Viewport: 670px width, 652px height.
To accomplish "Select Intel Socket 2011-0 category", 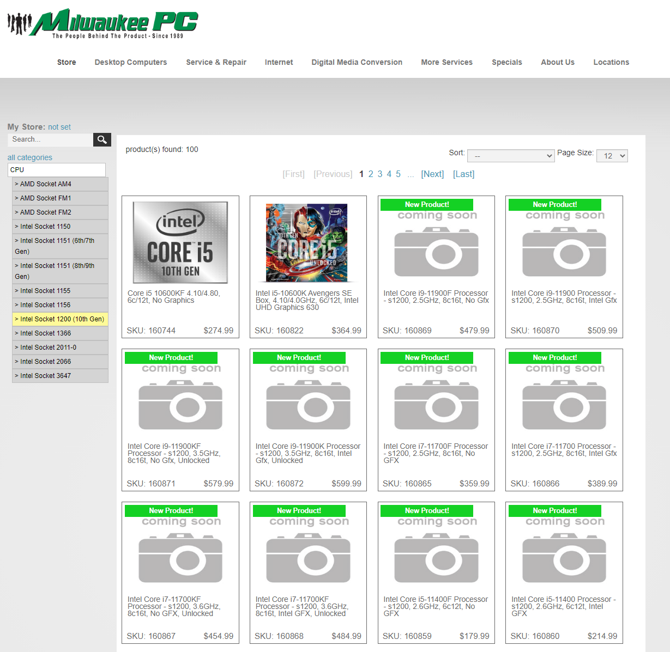I will [x=61, y=348].
